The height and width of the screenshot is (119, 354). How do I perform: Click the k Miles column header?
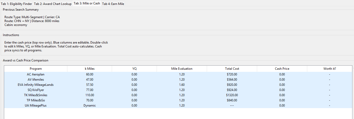point(90,69)
